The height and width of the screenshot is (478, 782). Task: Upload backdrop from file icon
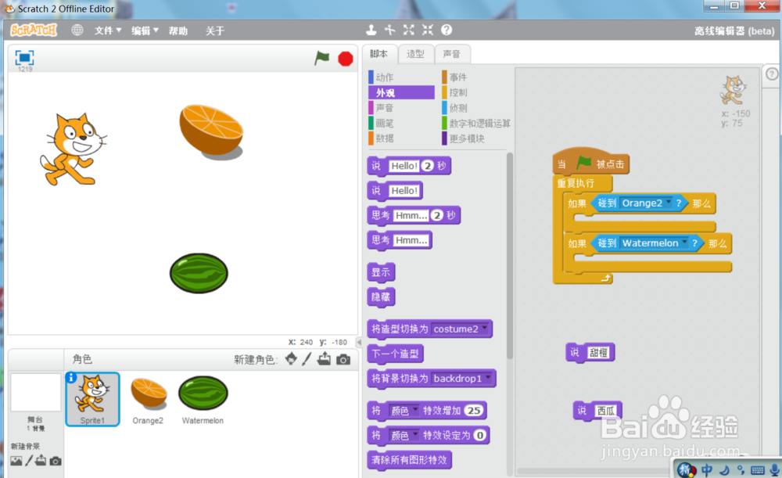[41, 461]
